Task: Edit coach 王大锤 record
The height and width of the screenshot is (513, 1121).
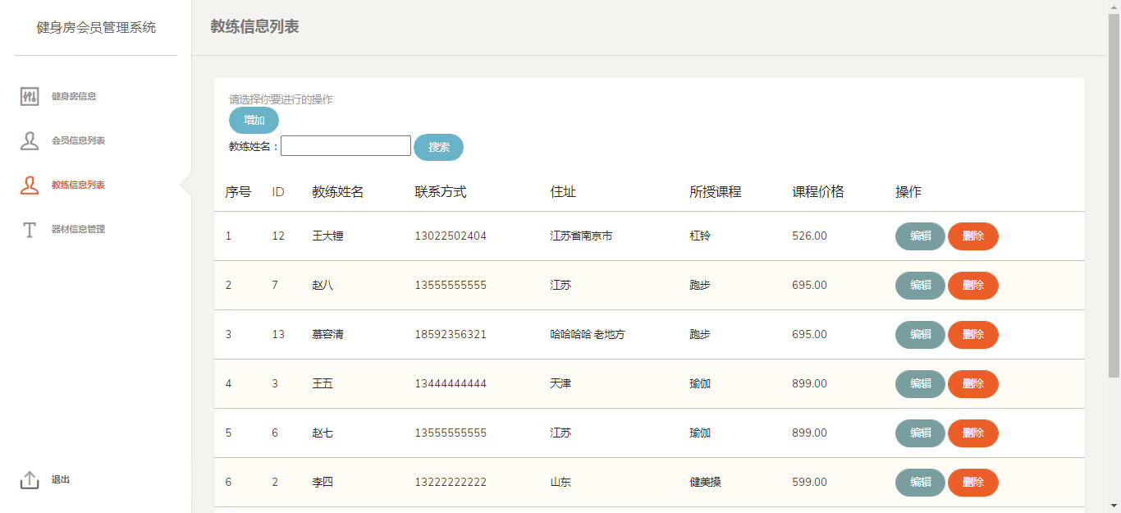Action: (x=920, y=236)
